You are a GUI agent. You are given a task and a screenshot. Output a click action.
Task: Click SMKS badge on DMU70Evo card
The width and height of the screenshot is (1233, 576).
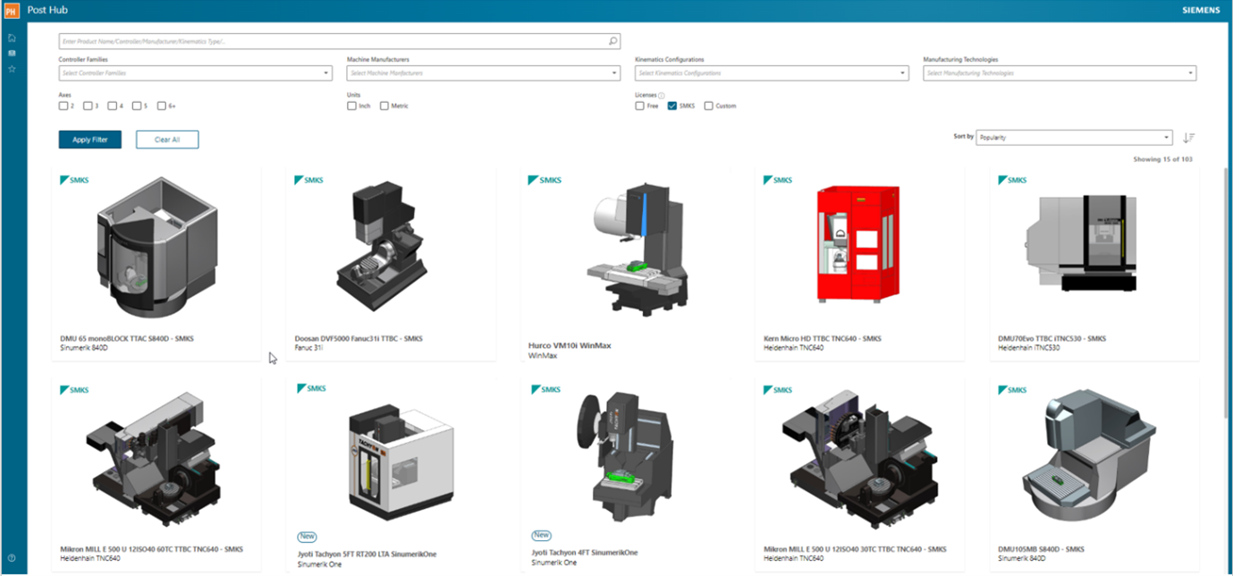1012,180
